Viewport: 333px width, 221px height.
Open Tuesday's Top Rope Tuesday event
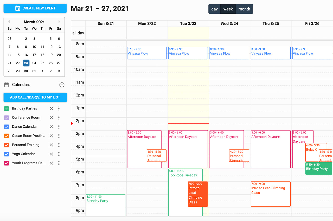pyautogui.click(x=185, y=175)
